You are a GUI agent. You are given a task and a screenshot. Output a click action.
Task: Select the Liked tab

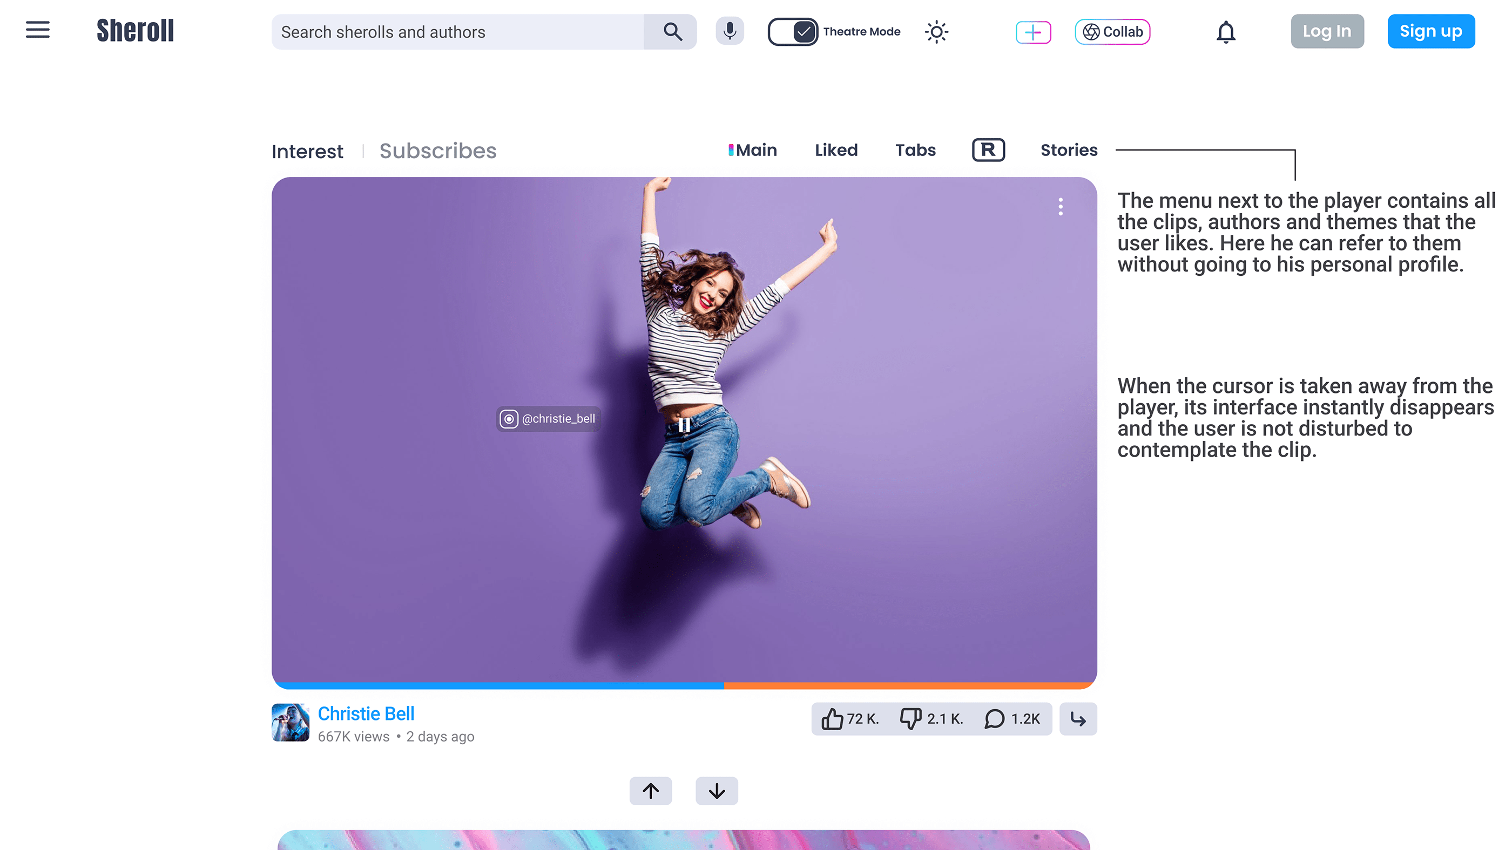[836, 150]
